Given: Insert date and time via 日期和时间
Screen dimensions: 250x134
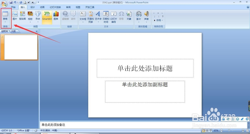Looking at the screenshot, I should (x=106, y=17).
